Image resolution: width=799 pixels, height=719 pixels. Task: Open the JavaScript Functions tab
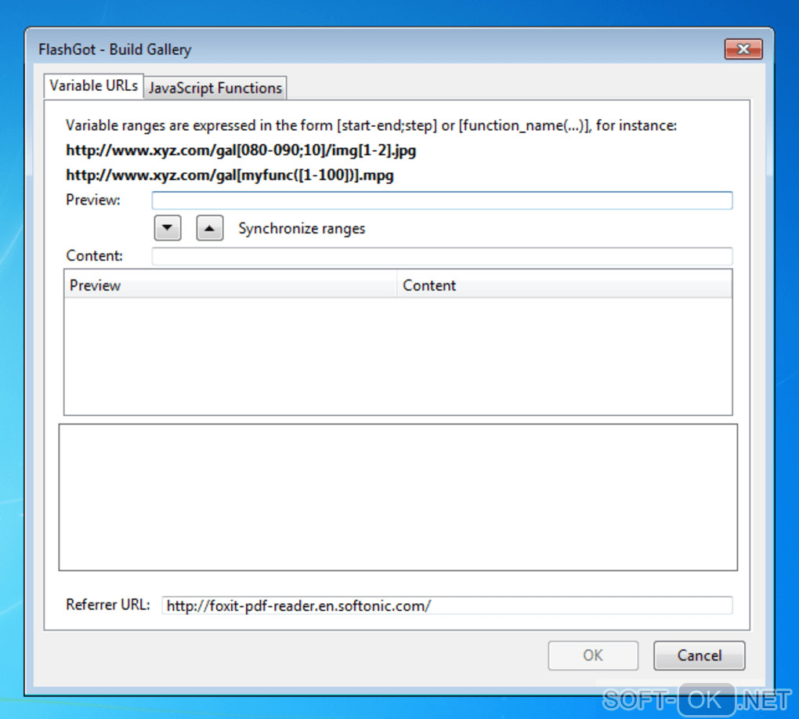[215, 88]
